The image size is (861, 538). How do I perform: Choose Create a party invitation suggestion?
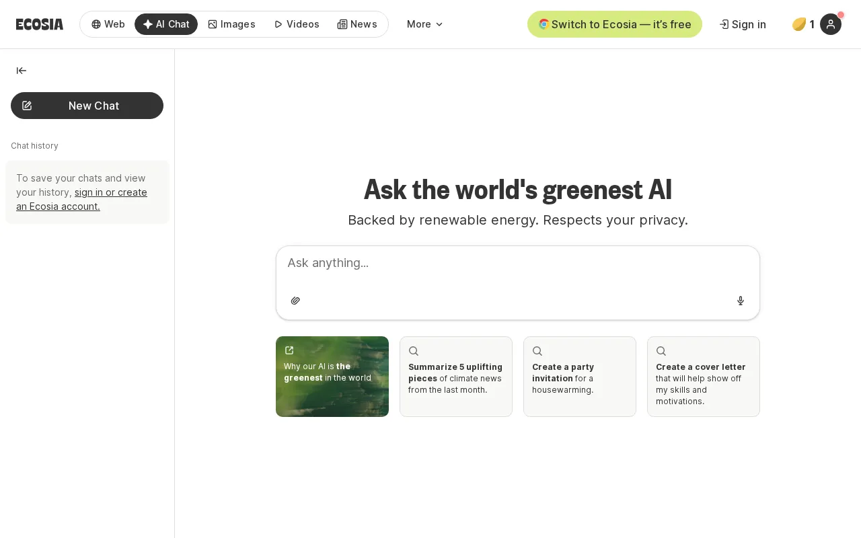pyautogui.click(x=580, y=377)
